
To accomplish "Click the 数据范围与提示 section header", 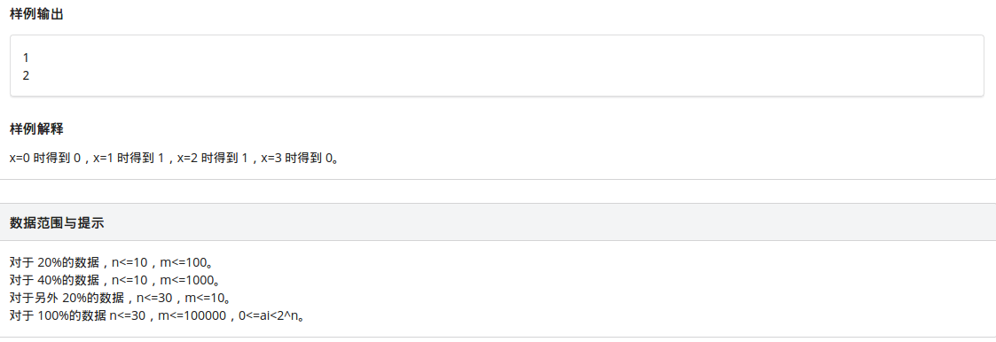I will click(57, 222).
